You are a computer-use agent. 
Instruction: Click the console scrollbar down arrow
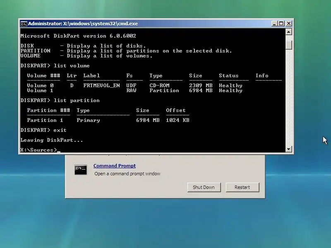pyautogui.click(x=288, y=149)
